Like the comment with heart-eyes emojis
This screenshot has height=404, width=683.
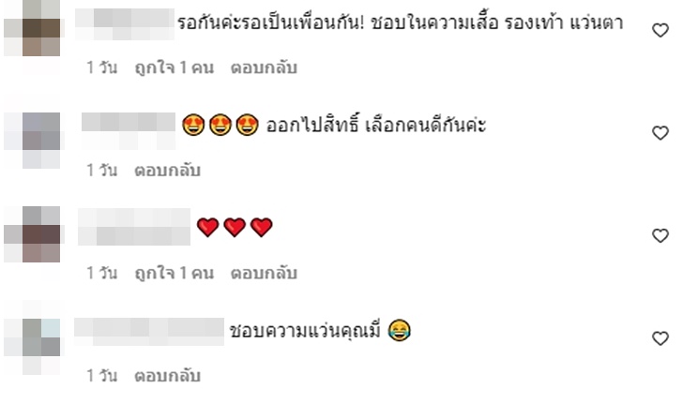tap(660, 133)
